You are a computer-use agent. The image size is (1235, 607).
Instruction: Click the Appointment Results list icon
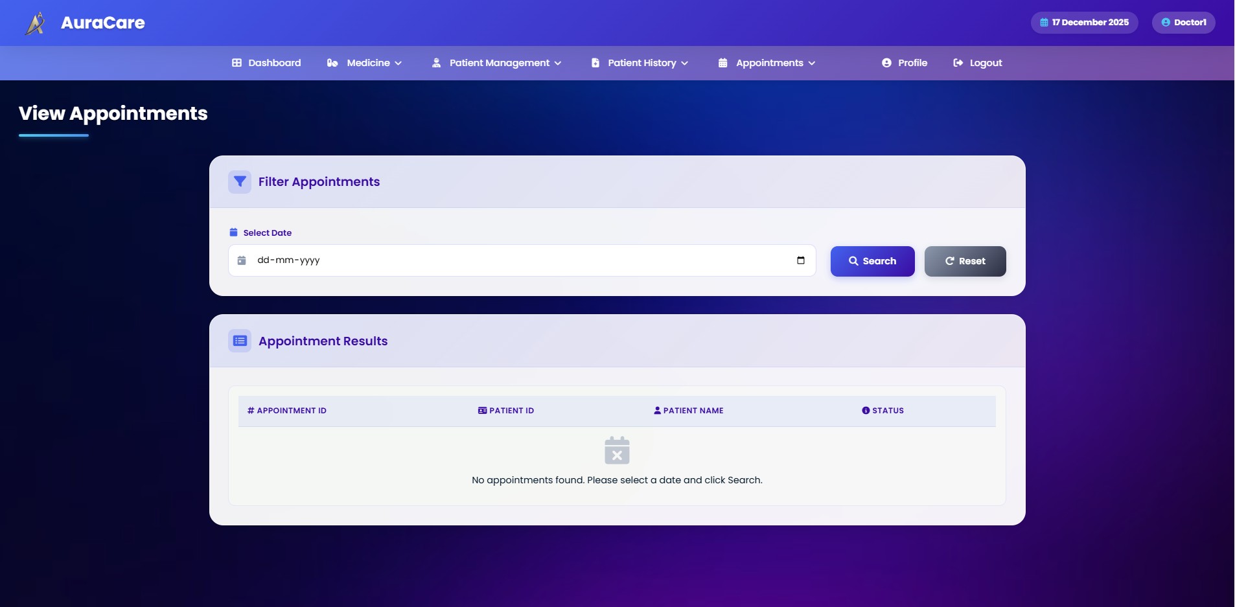pos(240,341)
